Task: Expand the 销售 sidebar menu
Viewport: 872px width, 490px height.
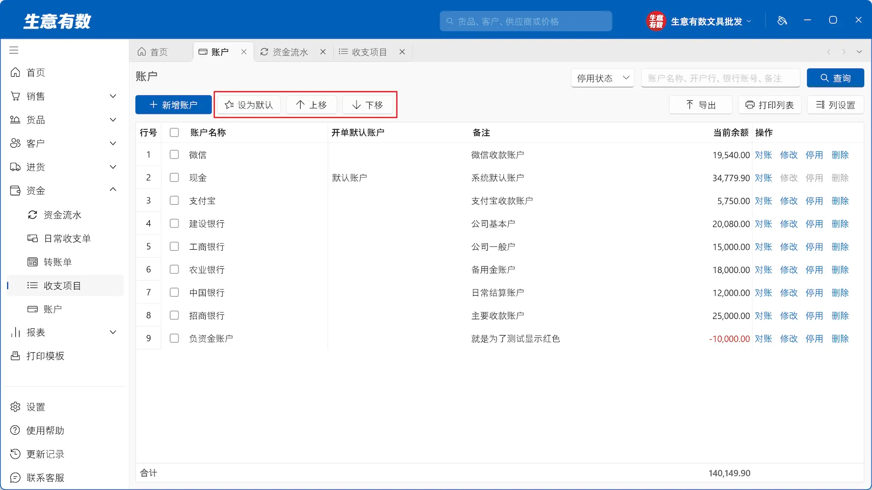Action: click(x=65, y=96)
